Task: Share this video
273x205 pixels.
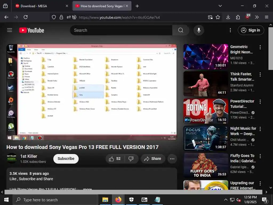Action: coord(153,159)
